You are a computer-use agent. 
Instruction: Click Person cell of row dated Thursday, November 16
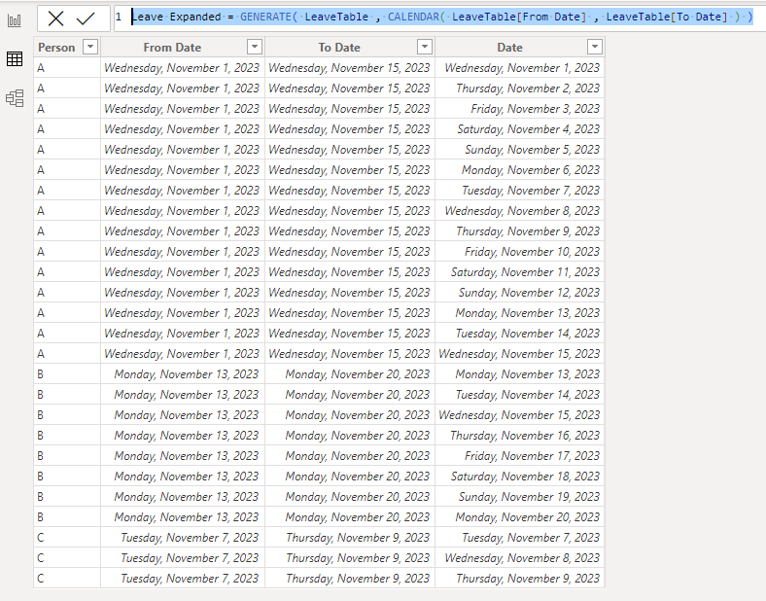(x=67, y=436)
